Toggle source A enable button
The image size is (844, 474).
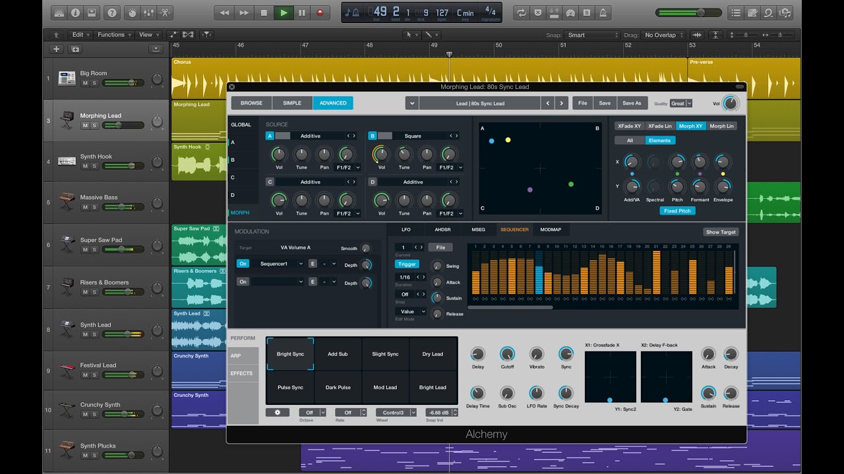pos(270,136)
